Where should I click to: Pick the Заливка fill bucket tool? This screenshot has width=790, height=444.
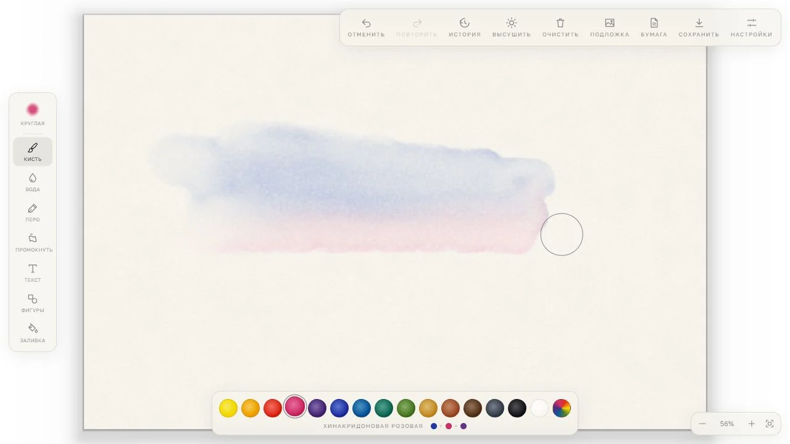pos(33,333)
